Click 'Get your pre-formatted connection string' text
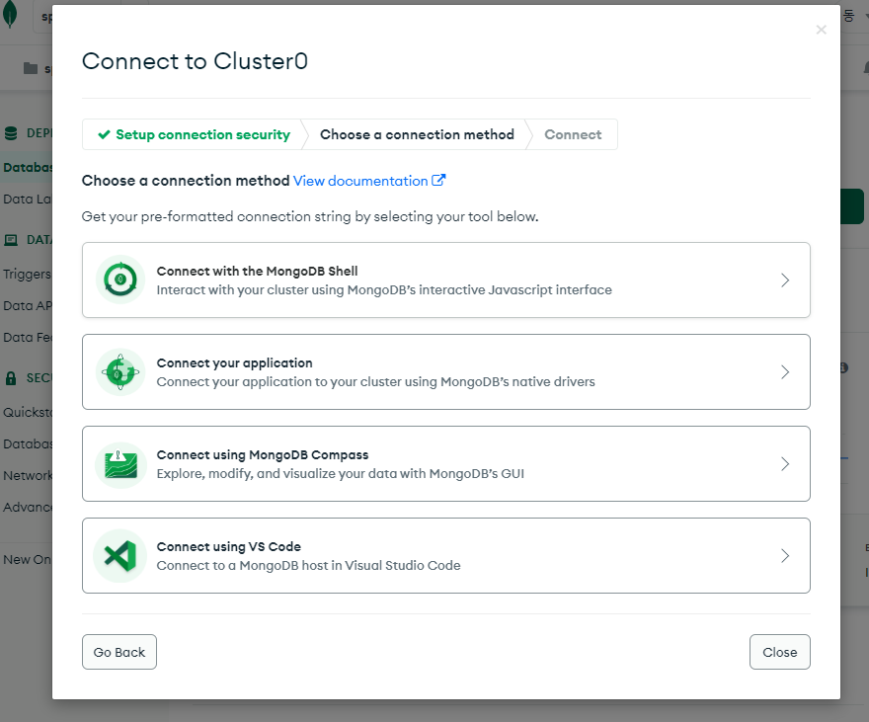 click(310, 216)
